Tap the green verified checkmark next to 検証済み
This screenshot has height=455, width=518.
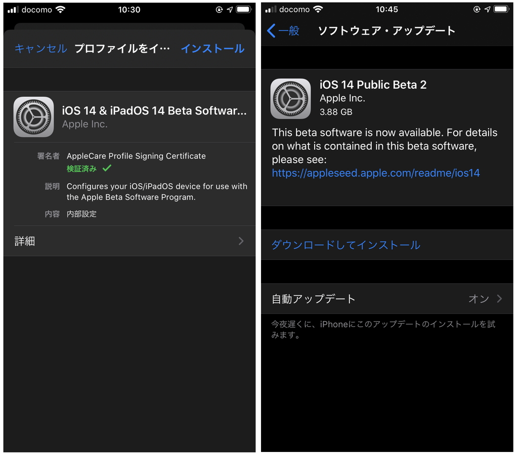pyautogui.click(x=106, y=168)
